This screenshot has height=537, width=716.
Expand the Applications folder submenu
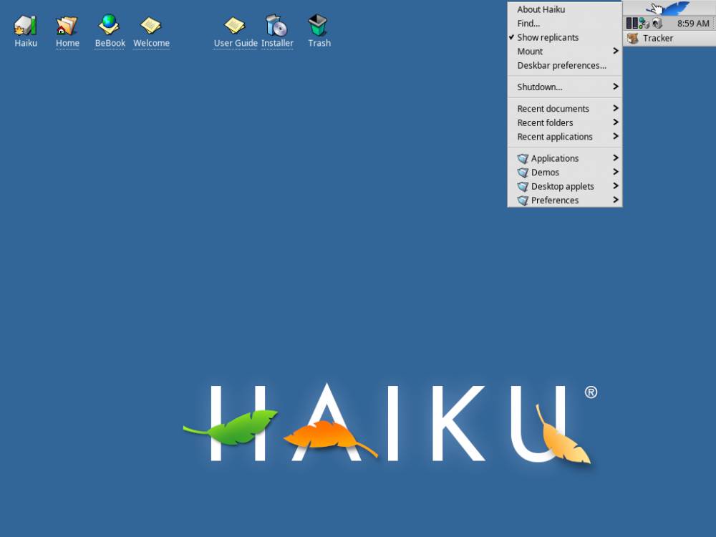click(565, 158)
